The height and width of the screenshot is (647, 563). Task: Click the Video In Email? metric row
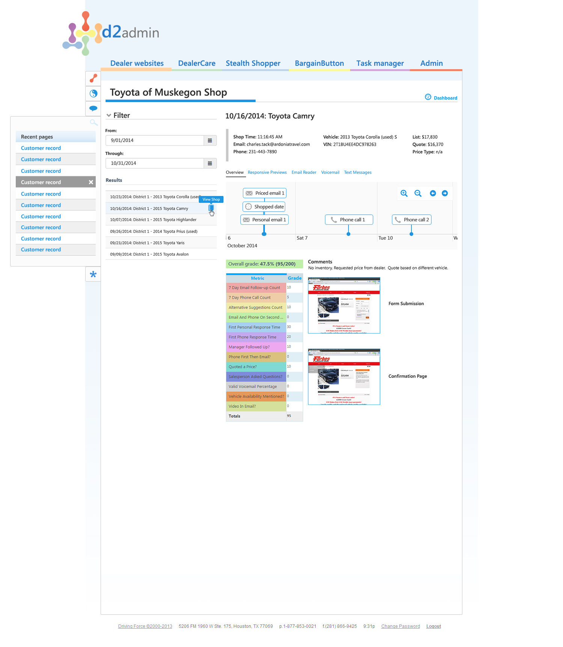coord(264,406)
